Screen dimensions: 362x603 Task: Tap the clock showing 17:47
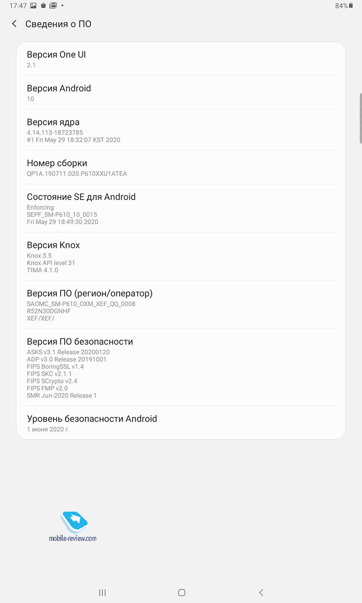pyautogui.click(x=18, y=6)
